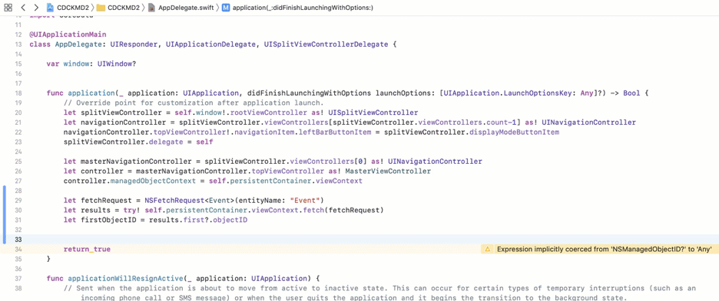Click line number 33 in gutter
Screen dimensions: 719x301
click(18, 240)
